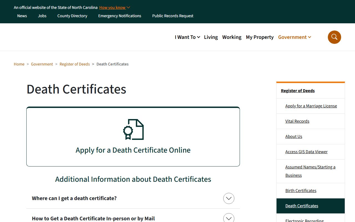Viewport: 355px width, 222px height.
Task: Click 'Apply for a Death Certificate Online'
Action: click(x=133, y=150)
